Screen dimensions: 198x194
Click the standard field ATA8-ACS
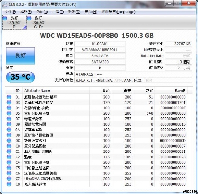point(133,74)
